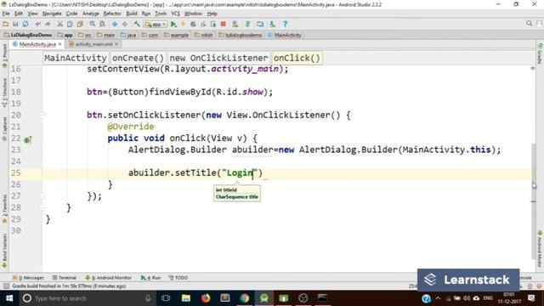The image size is (544, 306).
Task: Open the VCS menu
Action: (x=175, y=14)
